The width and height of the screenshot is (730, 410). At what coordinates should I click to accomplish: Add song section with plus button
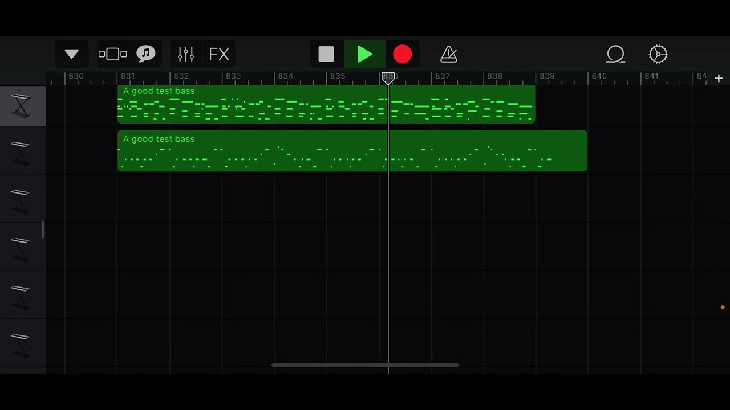[719, 79]
